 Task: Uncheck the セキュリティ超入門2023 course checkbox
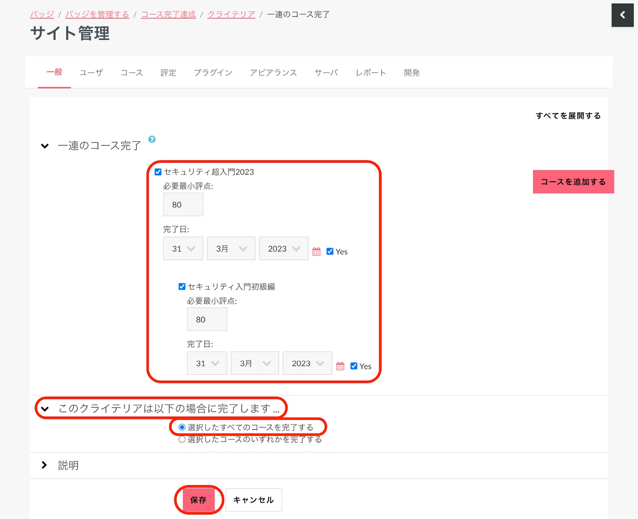(158, 172)
